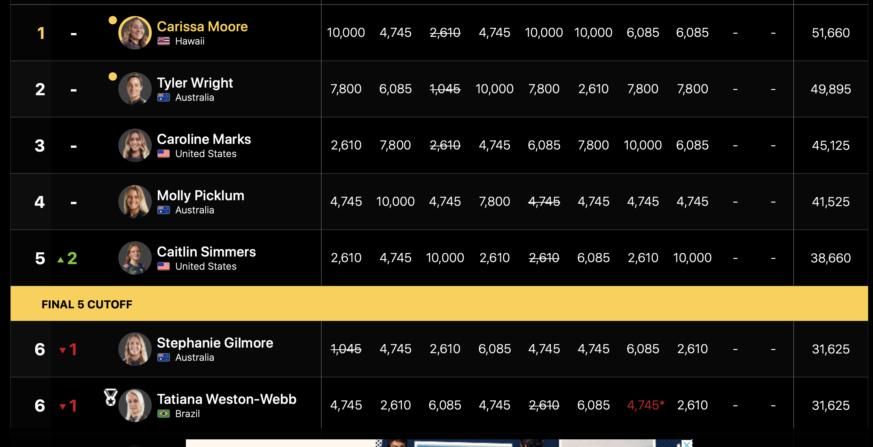Click the yellow dot beside Tyler Wright's photo
The width and height of the screenshot is (873, 447).
click(112, 76)
